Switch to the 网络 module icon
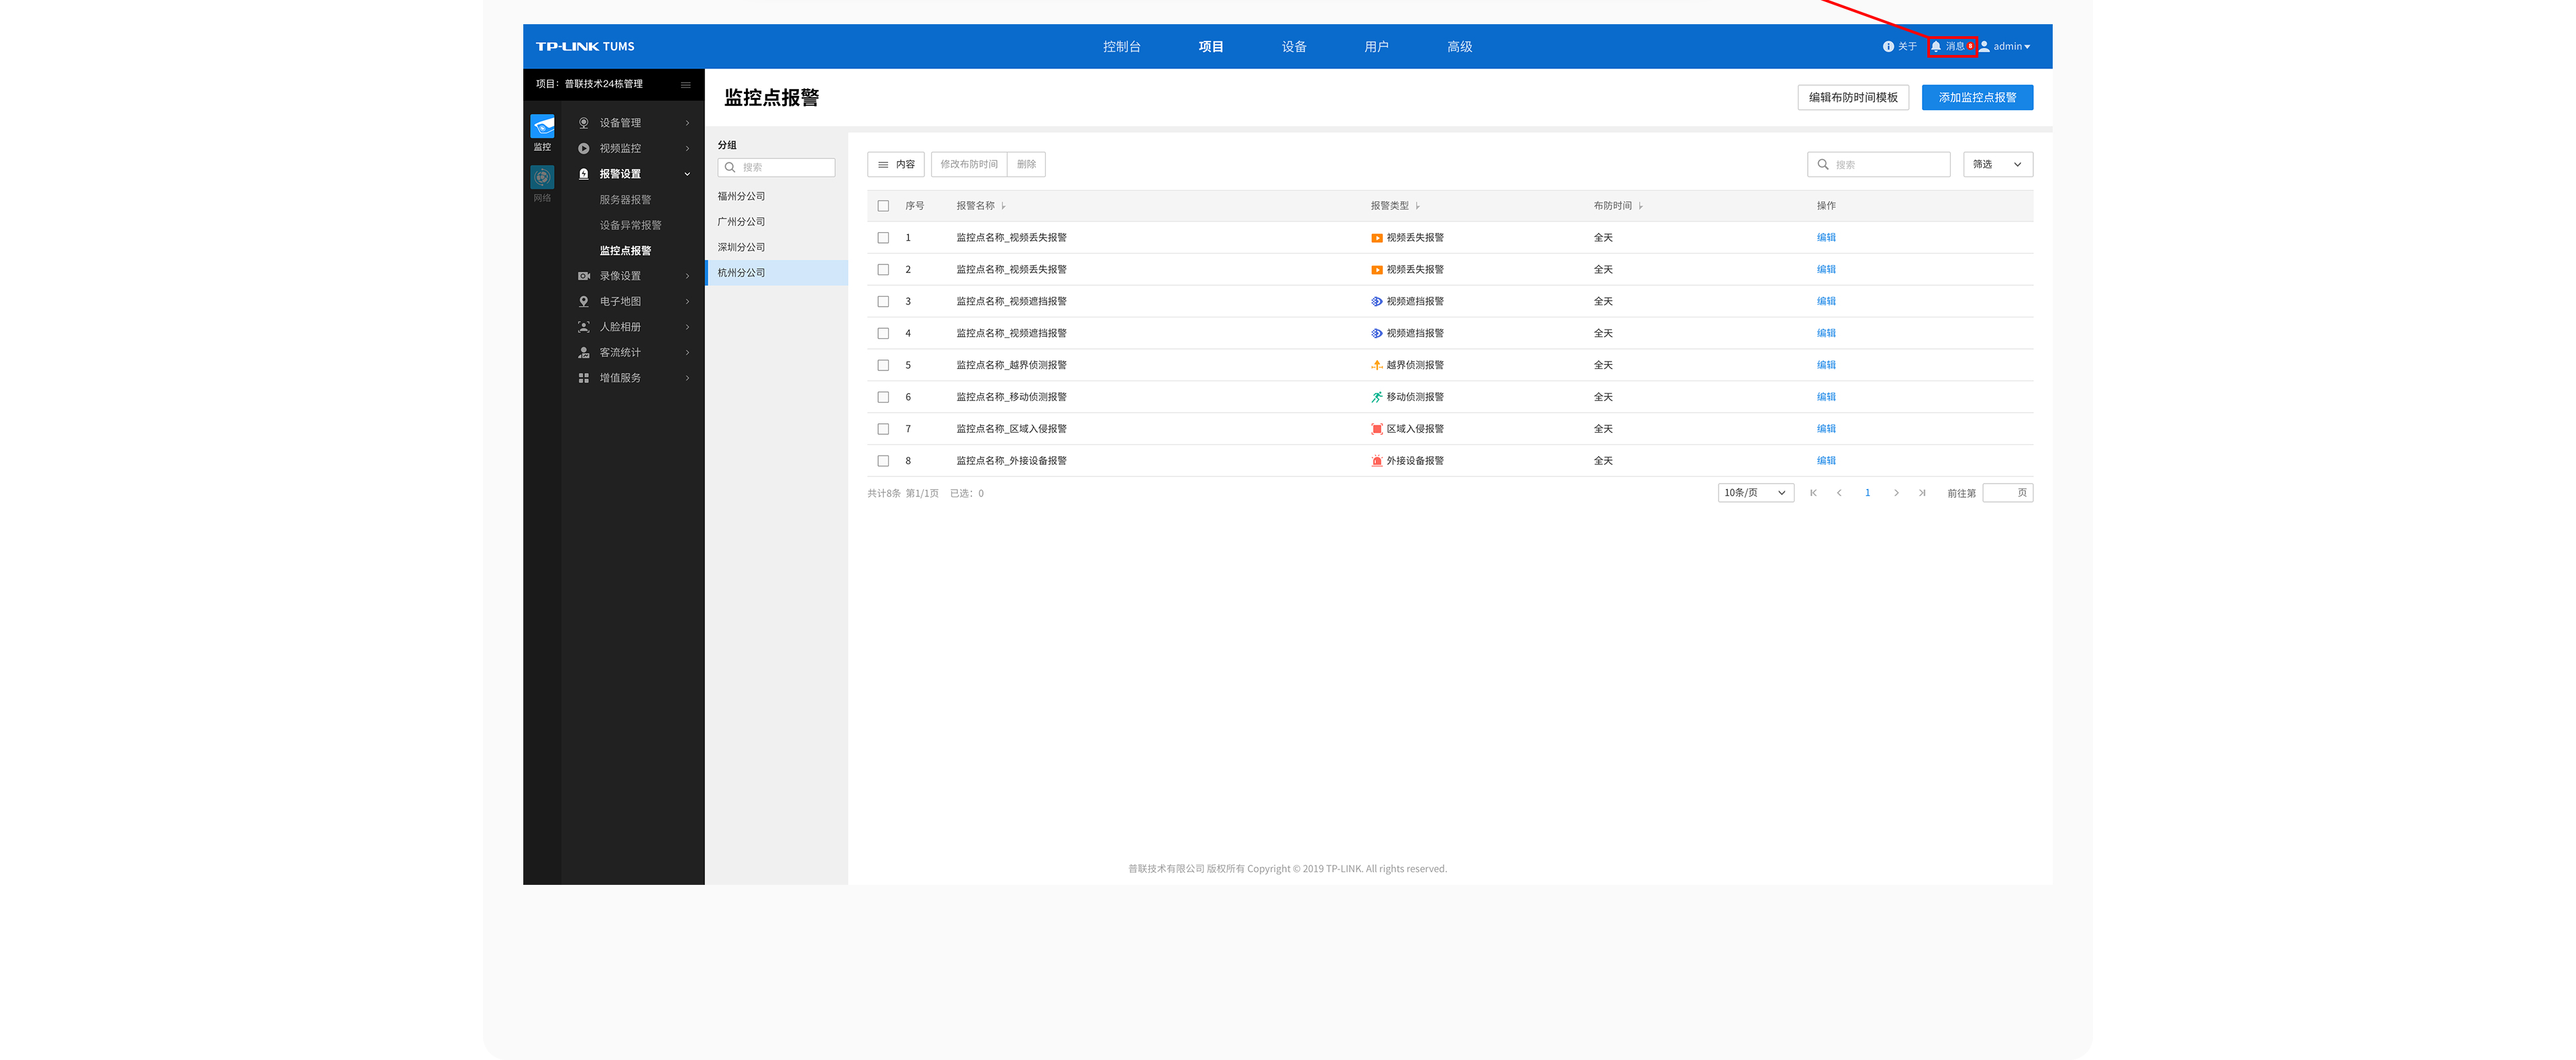Screen dimensions: 2576x1060 coord(542,177)
